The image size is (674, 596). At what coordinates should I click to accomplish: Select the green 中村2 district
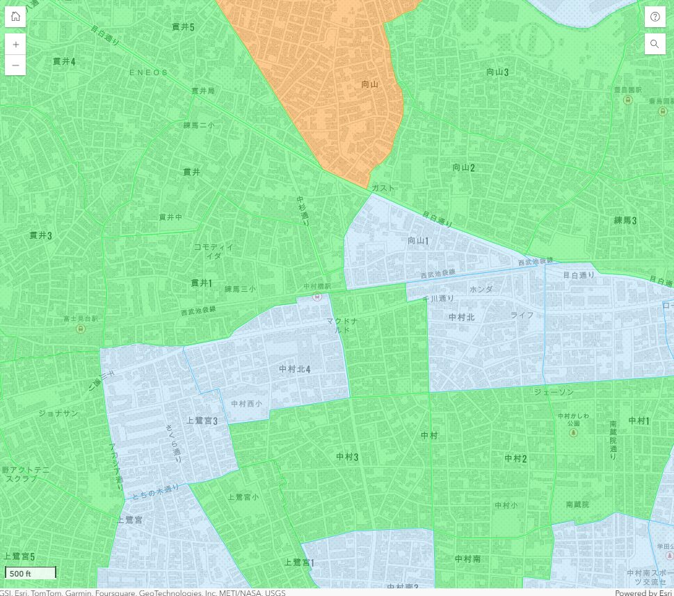click(x=515, y=458)
